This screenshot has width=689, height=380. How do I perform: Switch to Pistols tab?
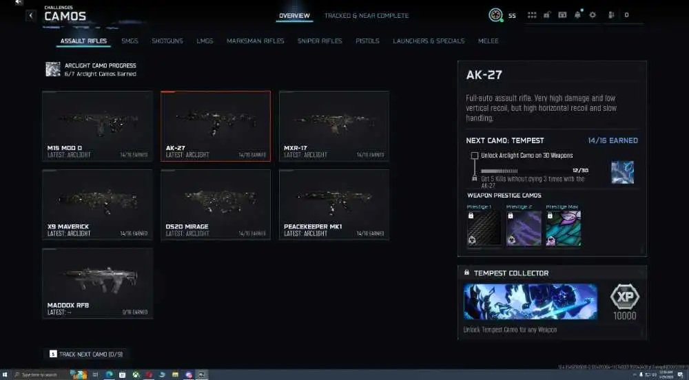[367, 41]
